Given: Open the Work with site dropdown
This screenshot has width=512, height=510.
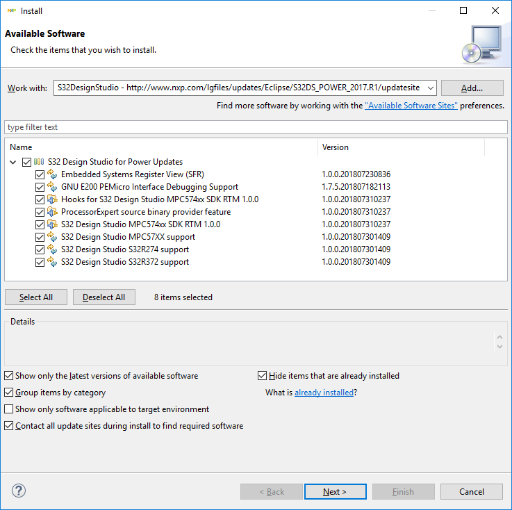Looking at the screenshot, I should (429, 88).
